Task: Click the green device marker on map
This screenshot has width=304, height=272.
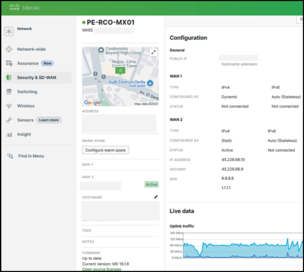Action: 120,71
